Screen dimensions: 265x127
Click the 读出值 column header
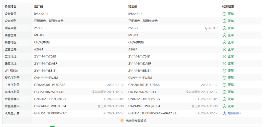133,6
